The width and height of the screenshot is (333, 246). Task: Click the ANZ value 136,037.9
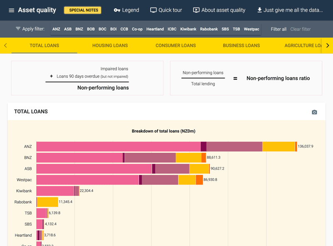[x=306, y=146]
